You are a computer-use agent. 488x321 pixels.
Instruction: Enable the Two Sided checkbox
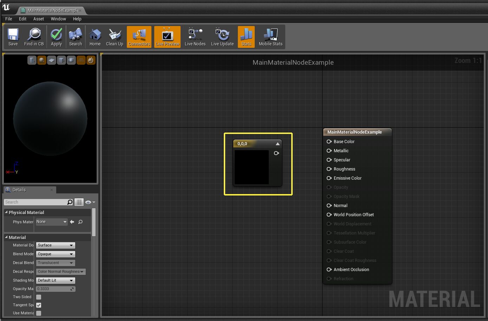pos(38,297)
